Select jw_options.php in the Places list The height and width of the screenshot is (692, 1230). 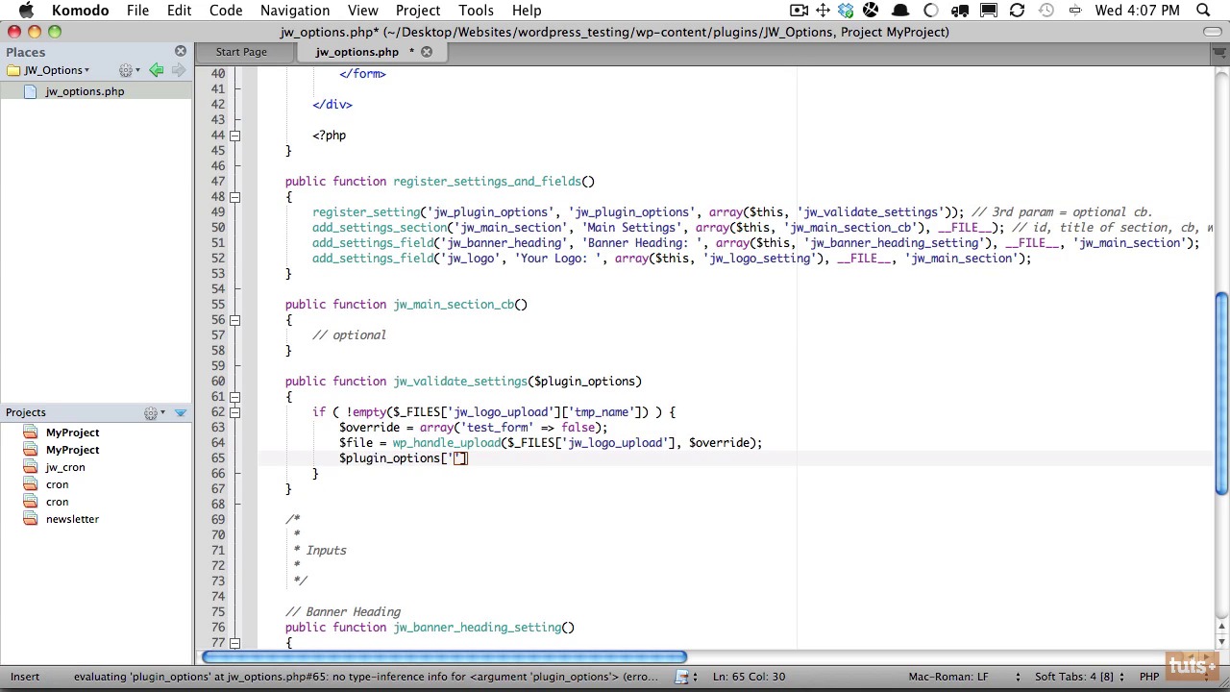(85, 91)
